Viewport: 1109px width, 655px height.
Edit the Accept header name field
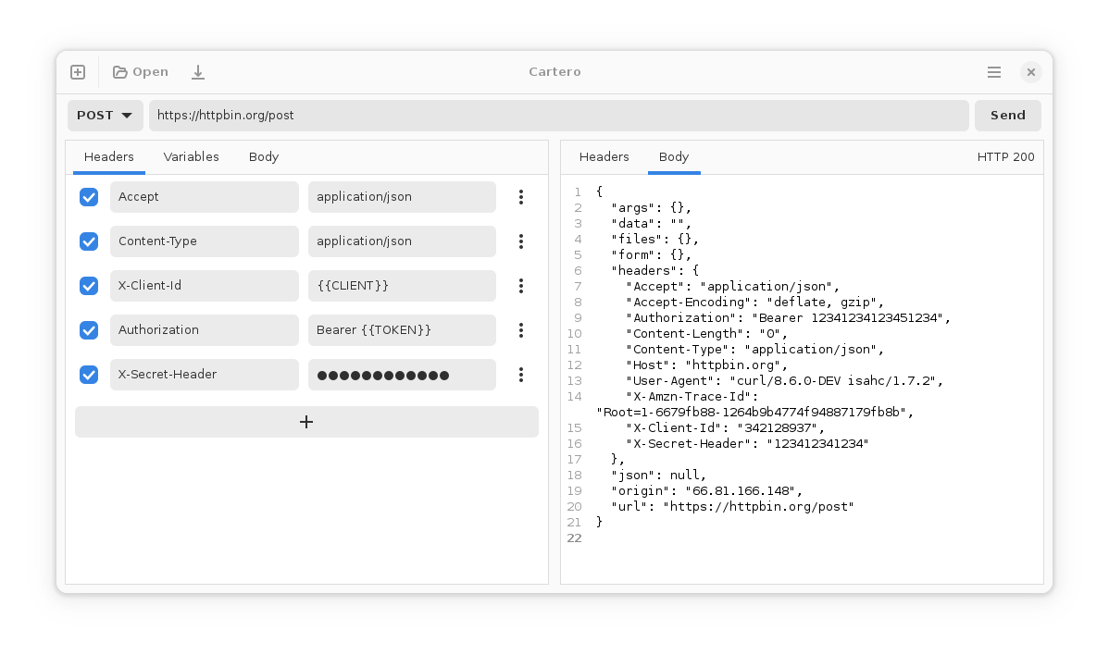point(205,197)
